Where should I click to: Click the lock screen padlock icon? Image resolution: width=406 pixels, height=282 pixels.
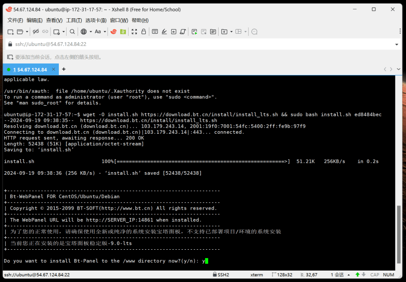[x=144, y=32]
